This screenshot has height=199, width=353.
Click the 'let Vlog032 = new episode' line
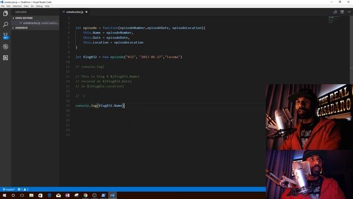129,57
